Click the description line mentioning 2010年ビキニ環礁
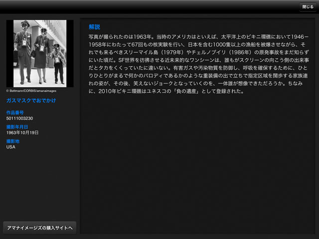319x239 pixels. [x=166, y=91]
